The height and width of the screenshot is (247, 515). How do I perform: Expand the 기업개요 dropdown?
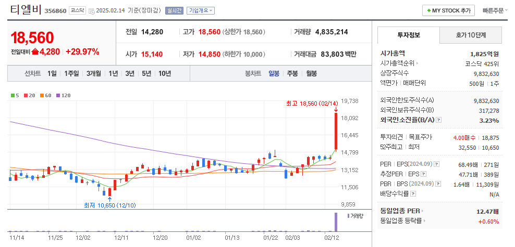tap(200, 10)
